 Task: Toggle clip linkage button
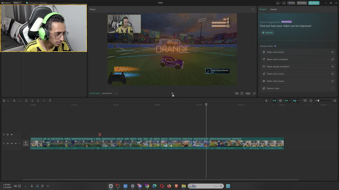pos(286,101)
